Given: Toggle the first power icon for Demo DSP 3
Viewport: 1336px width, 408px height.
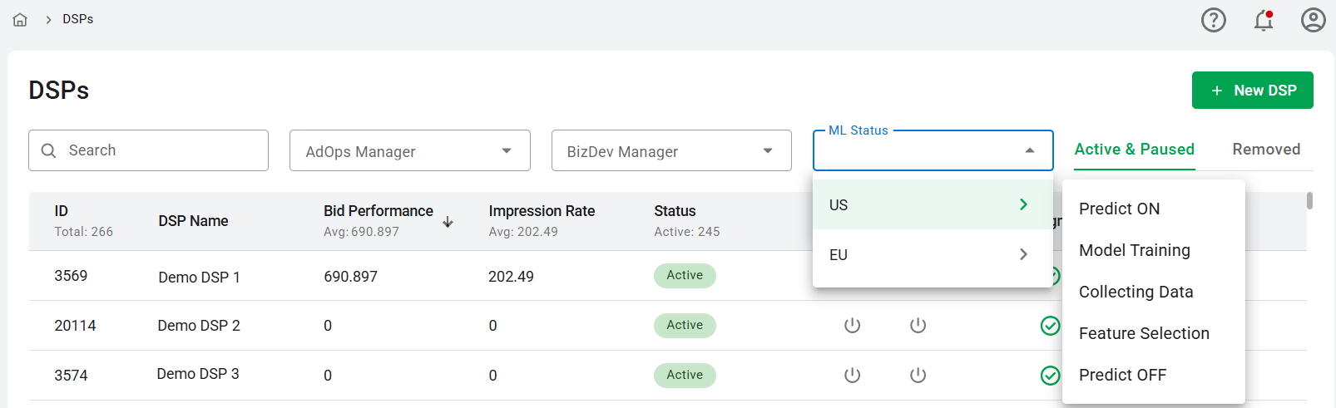Looking at the screenshot, I should click(852, 376).
